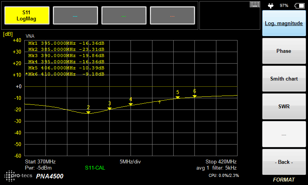308x185 pixels.
Task: Click the Mk6 410 MHz marker readout
Action: point(65,74)
